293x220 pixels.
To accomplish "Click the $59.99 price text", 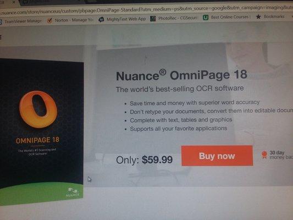I will 157,159.
